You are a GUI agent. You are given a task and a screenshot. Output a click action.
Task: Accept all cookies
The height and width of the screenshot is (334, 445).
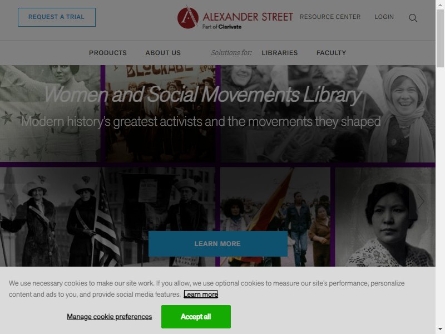coord(196,316)
